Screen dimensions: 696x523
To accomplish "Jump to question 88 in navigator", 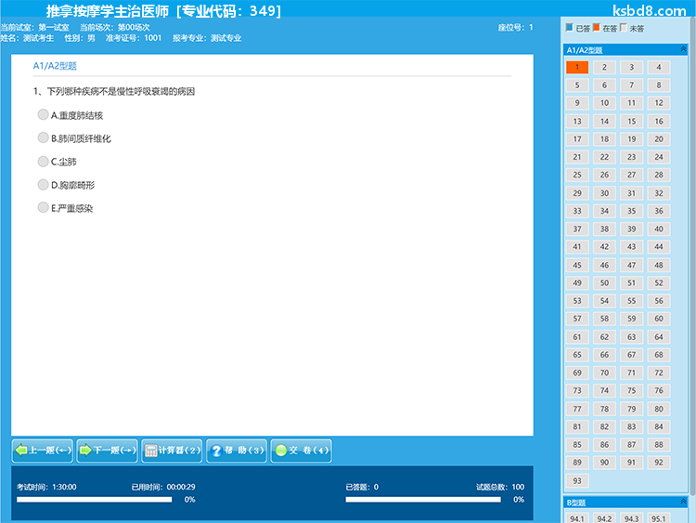I will tap(659, 444).
